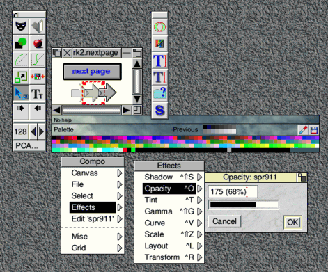Open the Shadow submenu arrow
The height and width of the screenshot is (272, 328).
point(200,177)
